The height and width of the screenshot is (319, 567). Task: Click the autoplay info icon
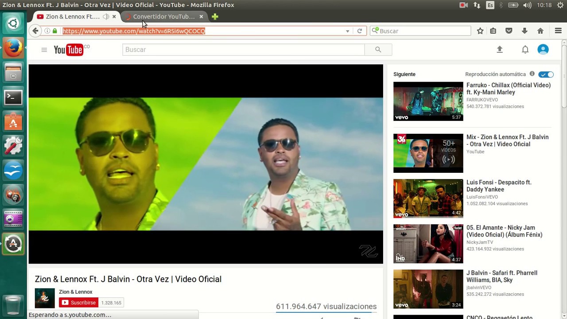(x=532, y=74)
